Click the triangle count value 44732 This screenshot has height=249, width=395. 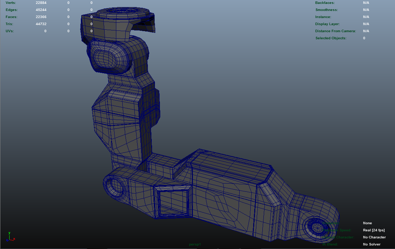41,24
